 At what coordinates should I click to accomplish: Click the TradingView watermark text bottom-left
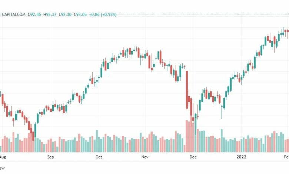[2, 168]
